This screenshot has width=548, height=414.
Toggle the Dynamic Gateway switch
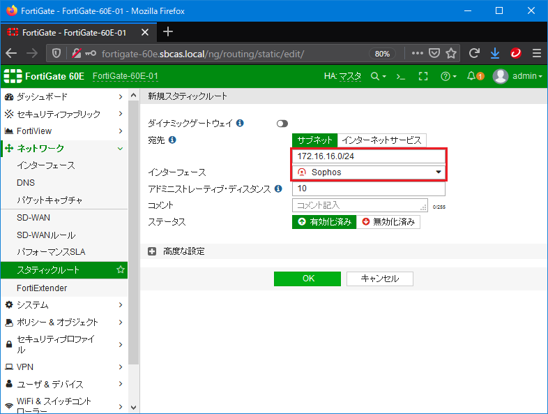coord(282,124)
